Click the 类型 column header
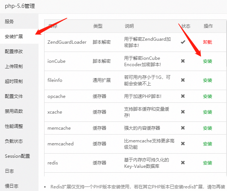 (x=98, y=26)
